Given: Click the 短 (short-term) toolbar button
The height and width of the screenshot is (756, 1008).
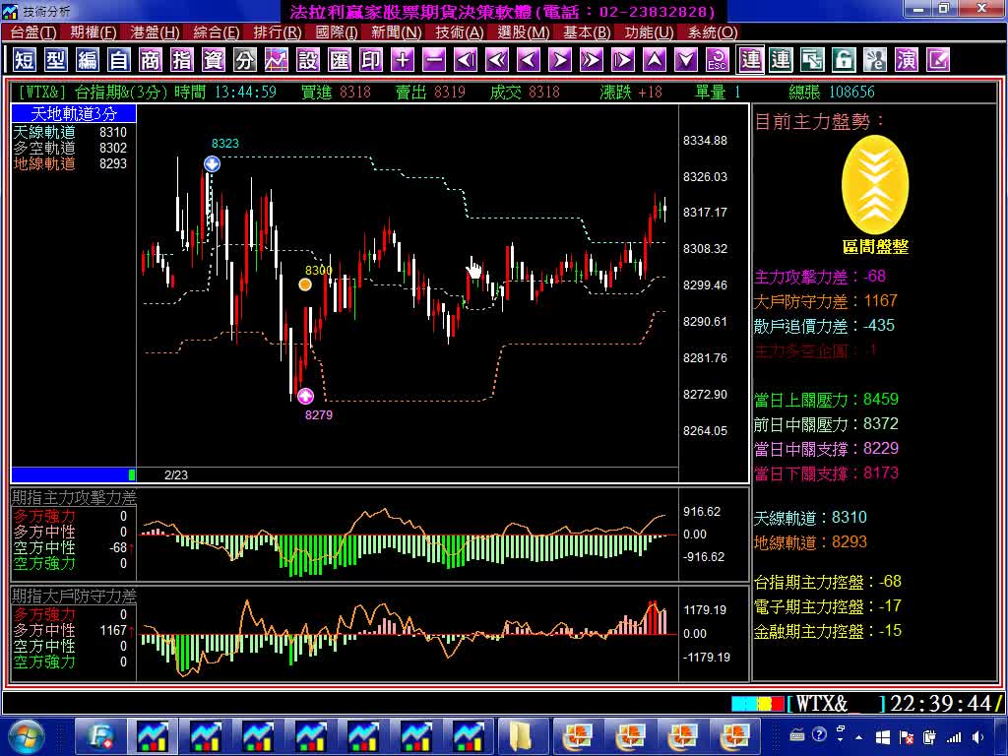Looking at the screenshot, I should (25, 60).
